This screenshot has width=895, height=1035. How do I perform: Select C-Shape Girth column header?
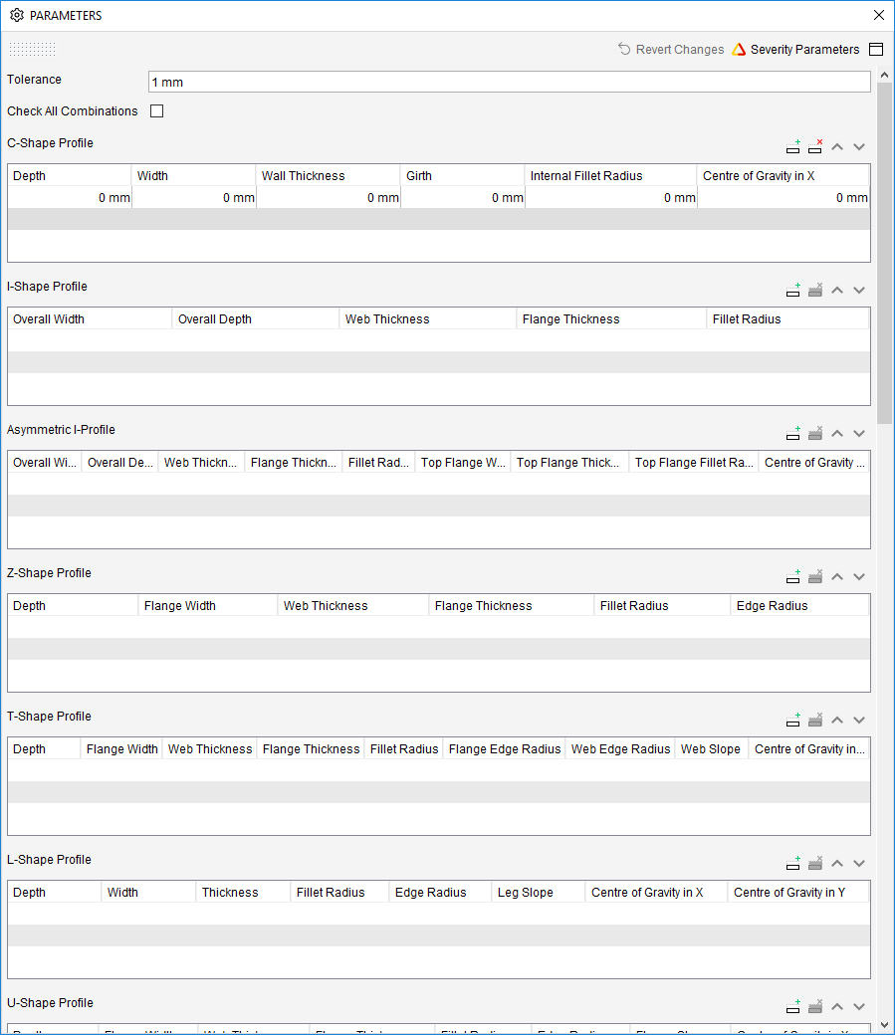click(x=462, y=175)
